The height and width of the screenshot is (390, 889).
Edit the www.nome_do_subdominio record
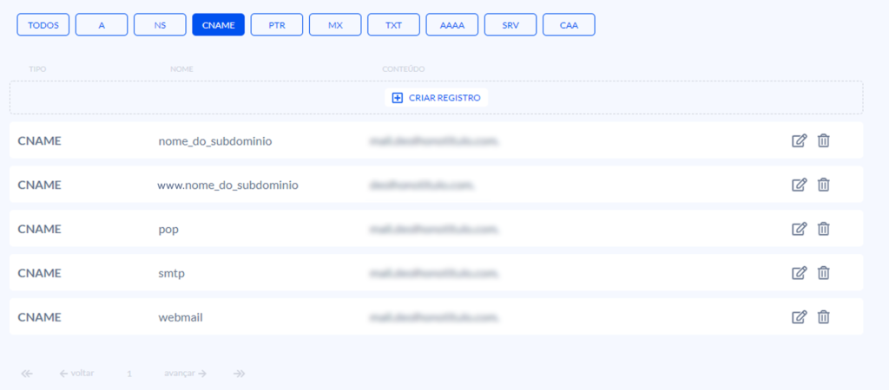tap(799, 185)
